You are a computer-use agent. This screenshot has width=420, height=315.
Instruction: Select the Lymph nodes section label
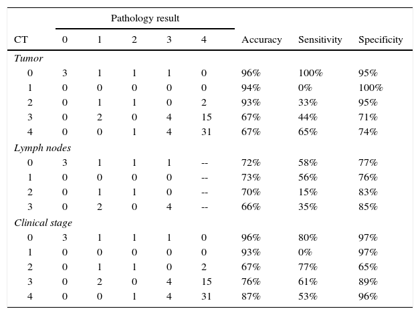click(43, 148)
